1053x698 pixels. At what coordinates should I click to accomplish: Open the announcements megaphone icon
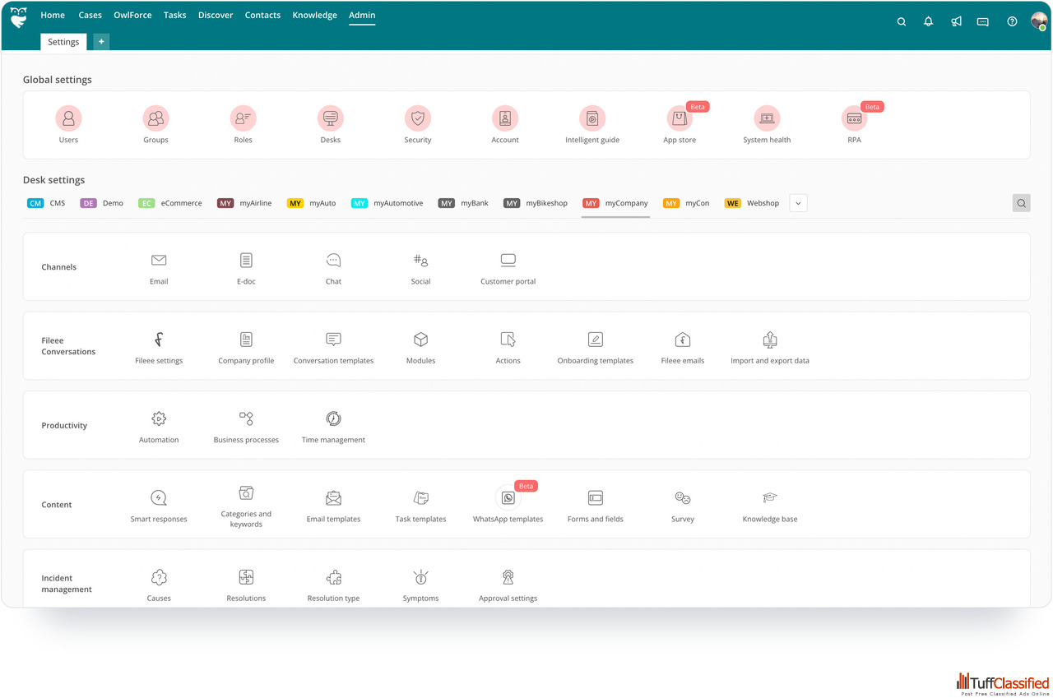[956, 22]
